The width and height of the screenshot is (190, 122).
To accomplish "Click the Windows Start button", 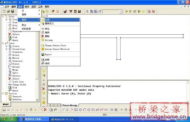I will click(x=9, y=119).
